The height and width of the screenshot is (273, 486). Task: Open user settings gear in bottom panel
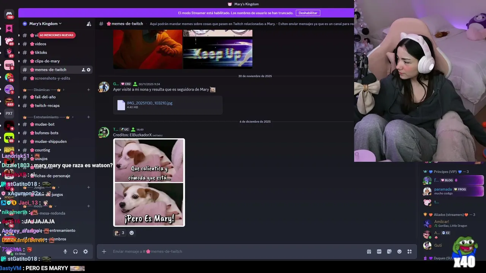(x=85, y=251)
